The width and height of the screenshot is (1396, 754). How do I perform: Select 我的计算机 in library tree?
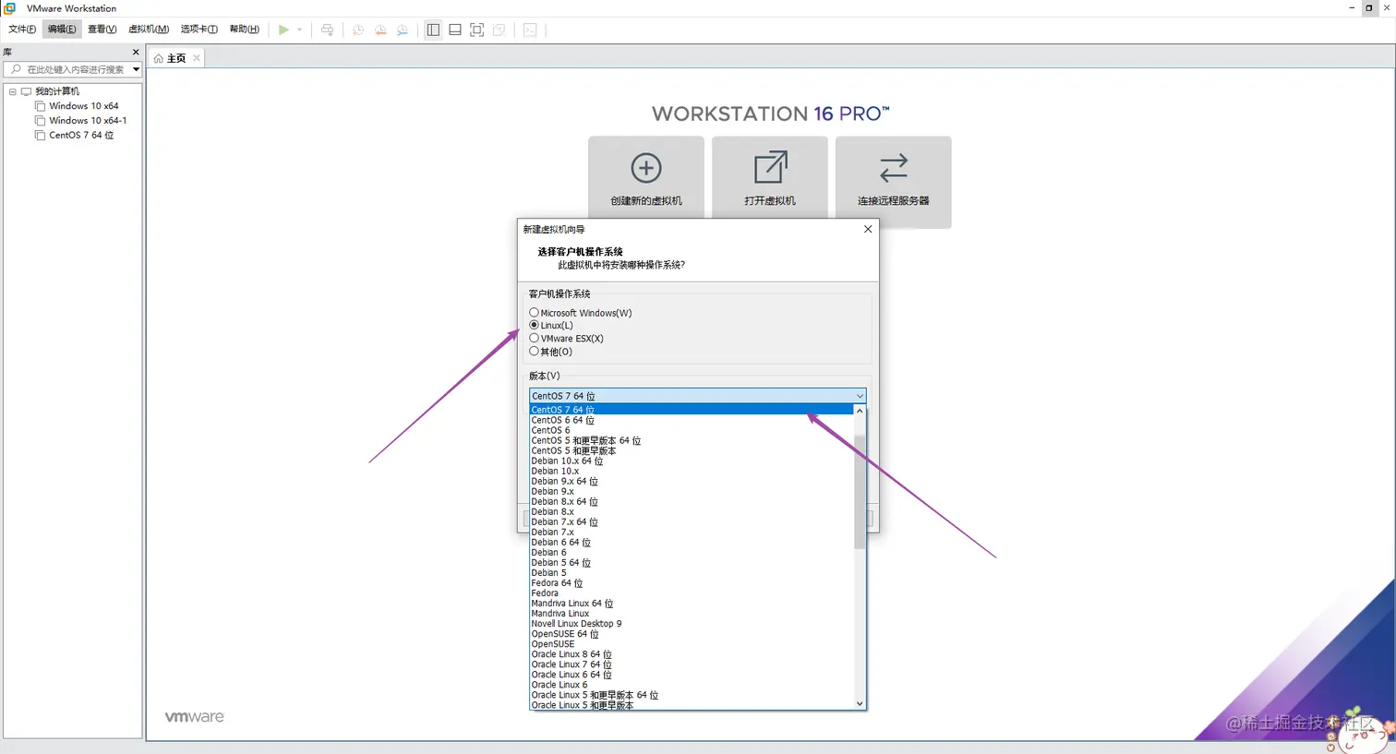57,91
